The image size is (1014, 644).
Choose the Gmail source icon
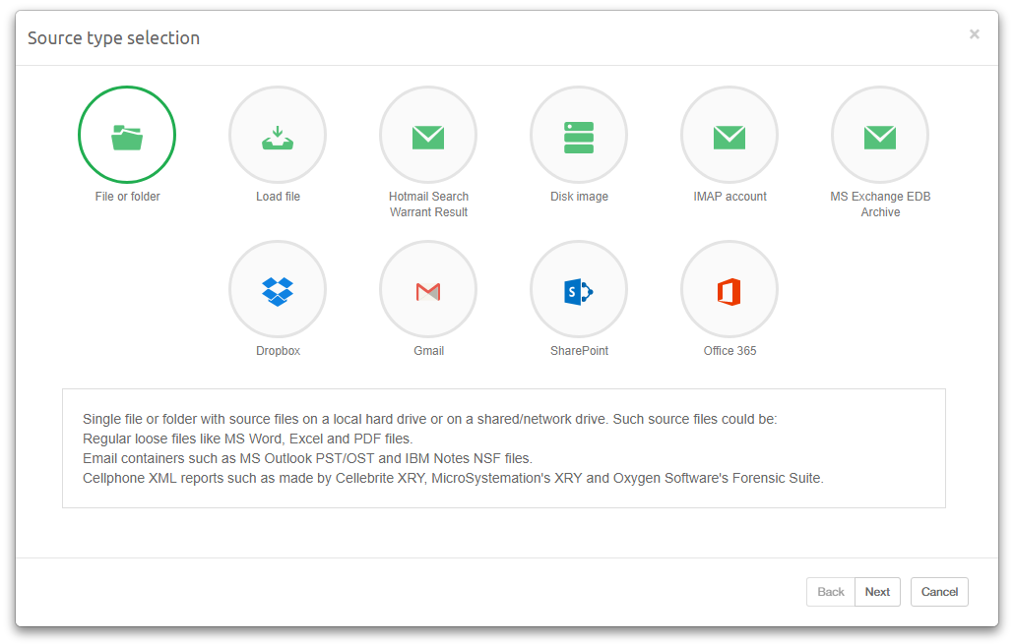[428, 290]
